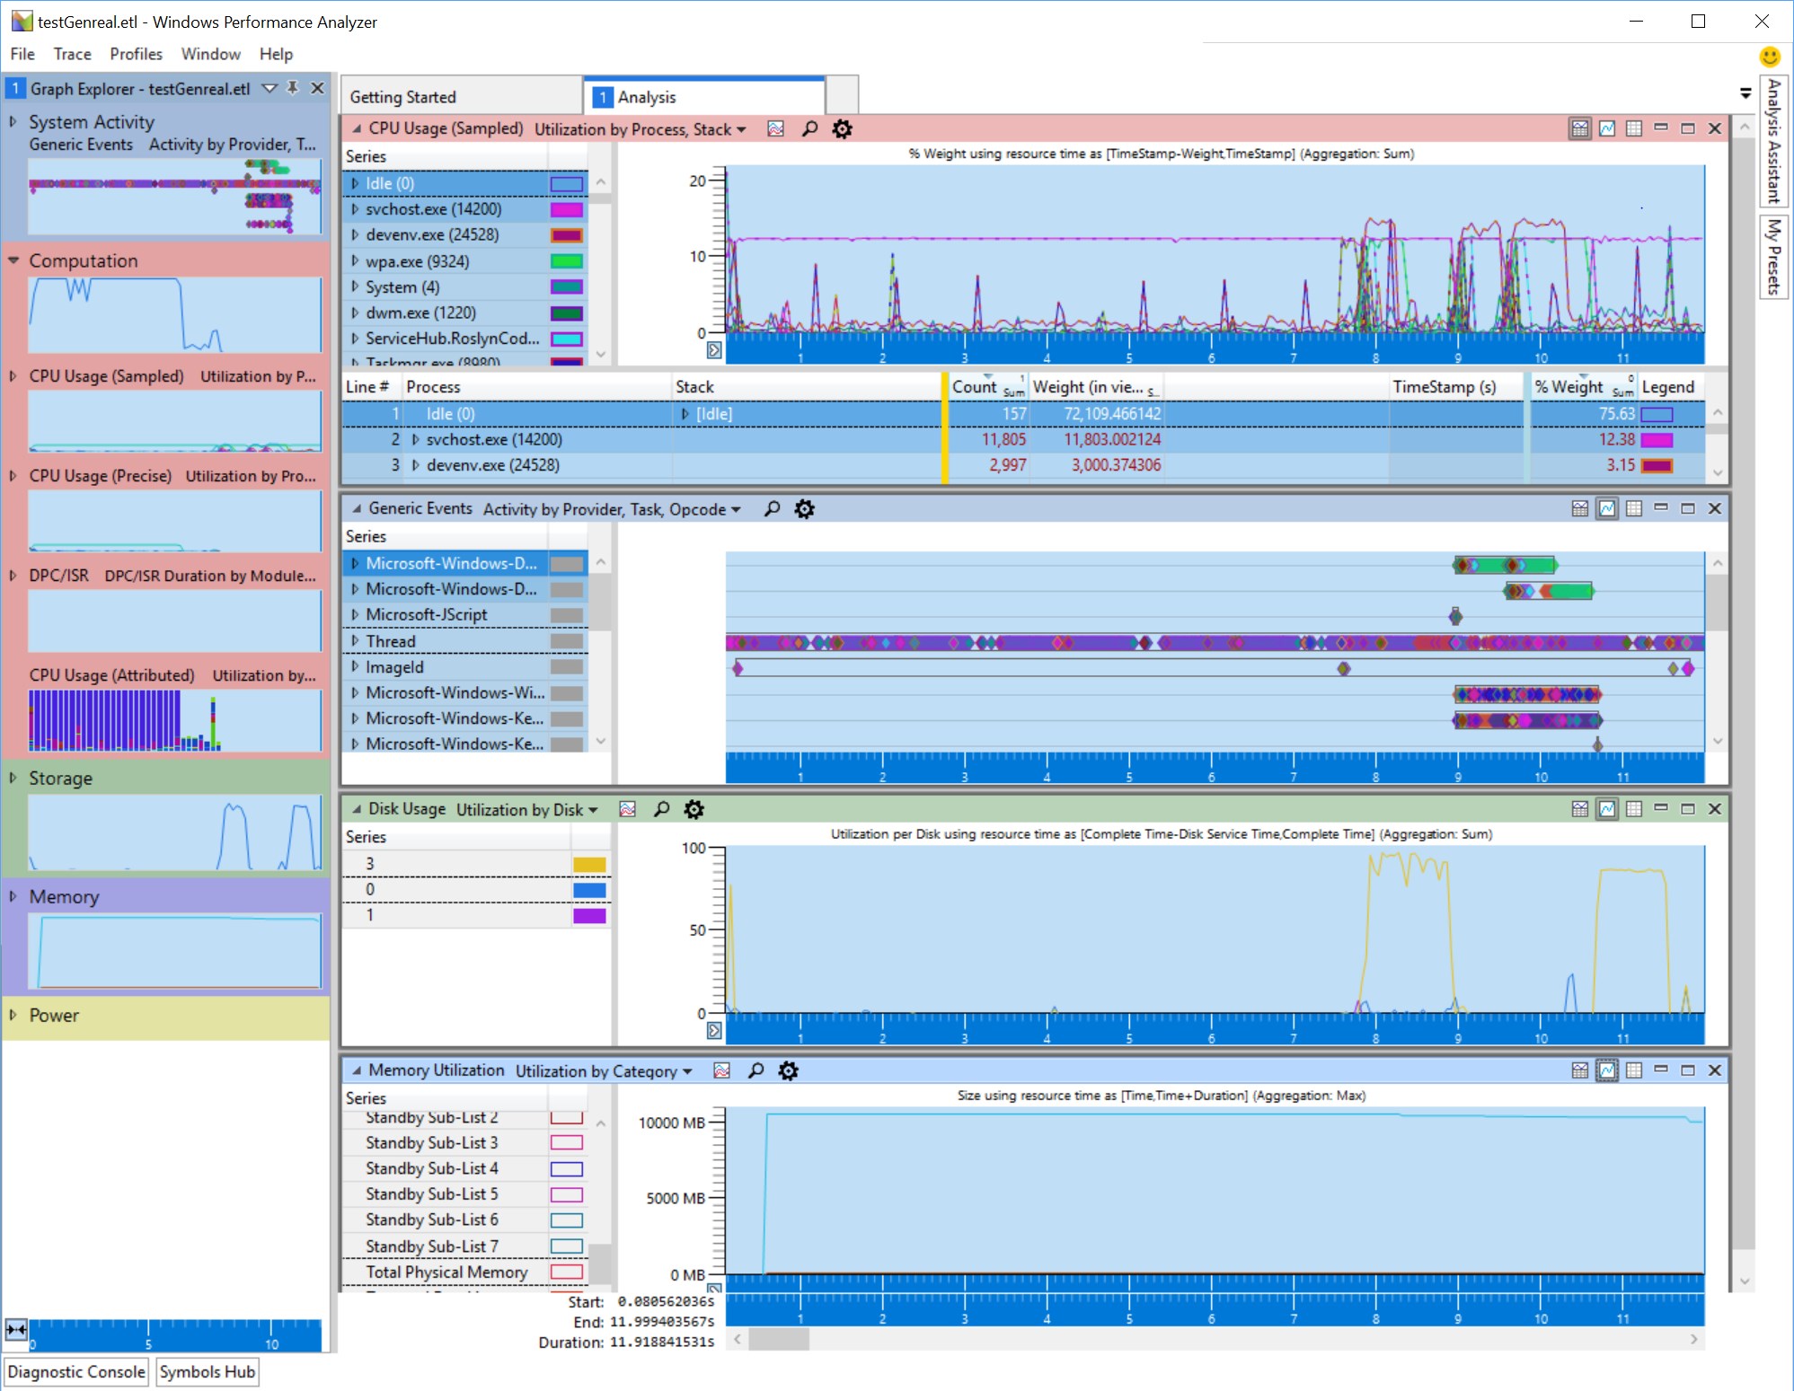Switch Disk Usage panel to graph-only view
This screenshot has width=1794, height=1391.
[x=1605, y=809]
